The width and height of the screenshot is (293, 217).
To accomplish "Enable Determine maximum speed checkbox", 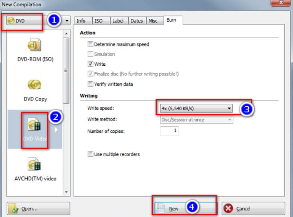I will [x=90, y=44].
